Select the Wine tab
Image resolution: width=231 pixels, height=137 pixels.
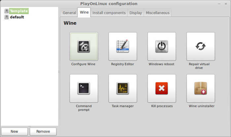(84, 13)
